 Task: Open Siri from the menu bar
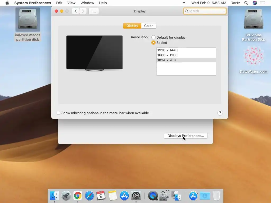(255, 3)
